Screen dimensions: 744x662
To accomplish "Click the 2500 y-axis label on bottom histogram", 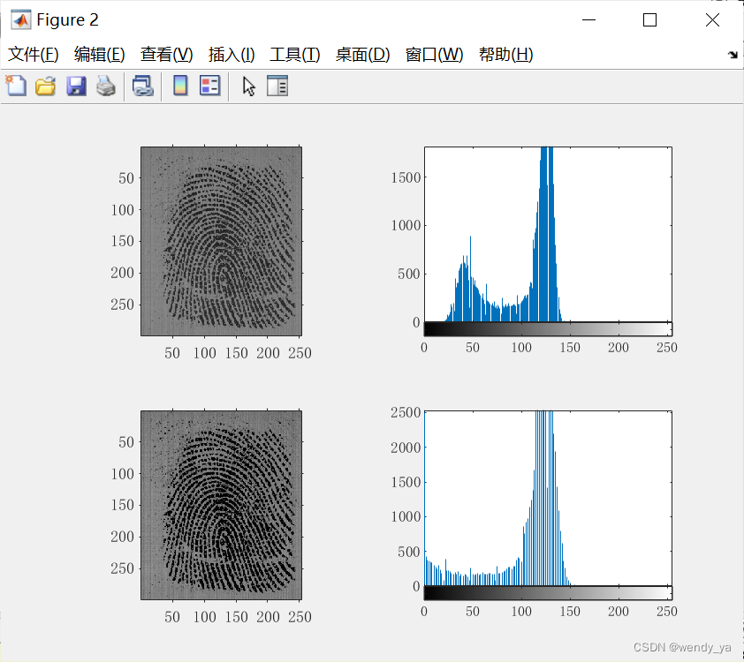I will 406,413.
